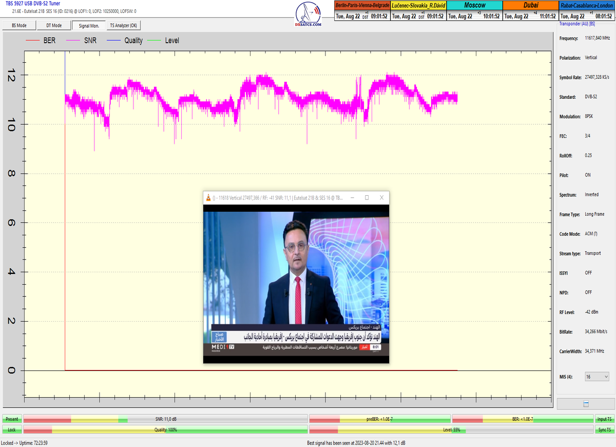
Task: Maximize the VLC video window
Action: tap(367, 198)
